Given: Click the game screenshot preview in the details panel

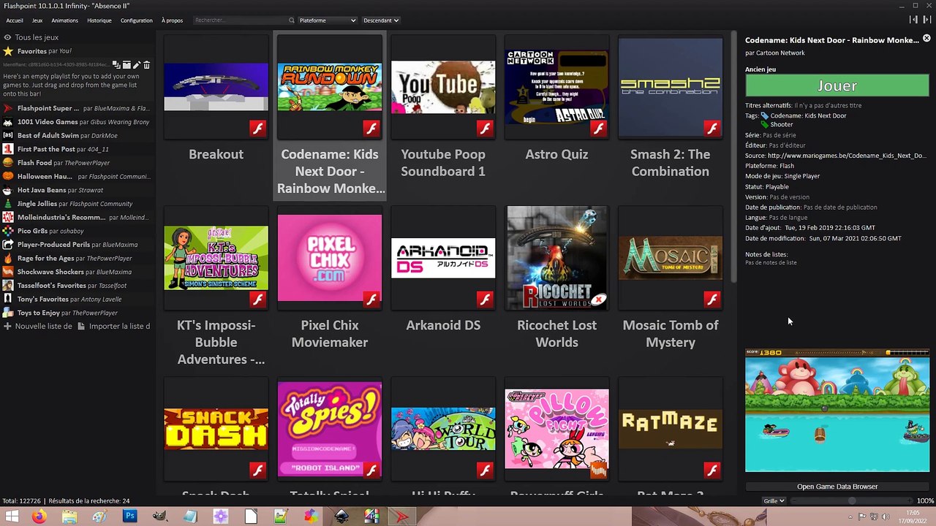Looking at the screenshot, I should [837, 411].
